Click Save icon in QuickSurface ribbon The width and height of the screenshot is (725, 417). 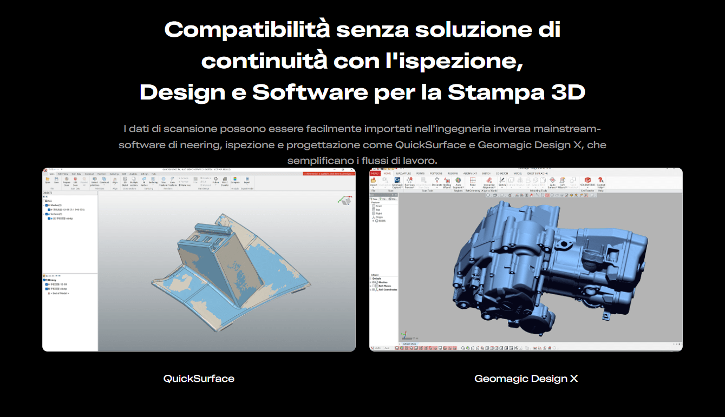coord(56,179)
